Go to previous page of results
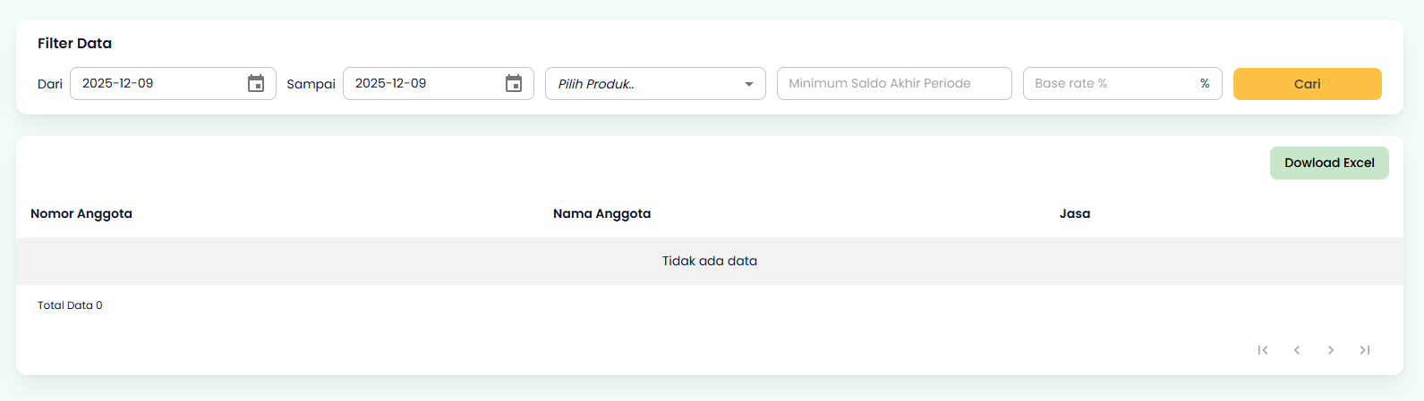This screenshot has width=1424, height=401. pos(1297,350)
